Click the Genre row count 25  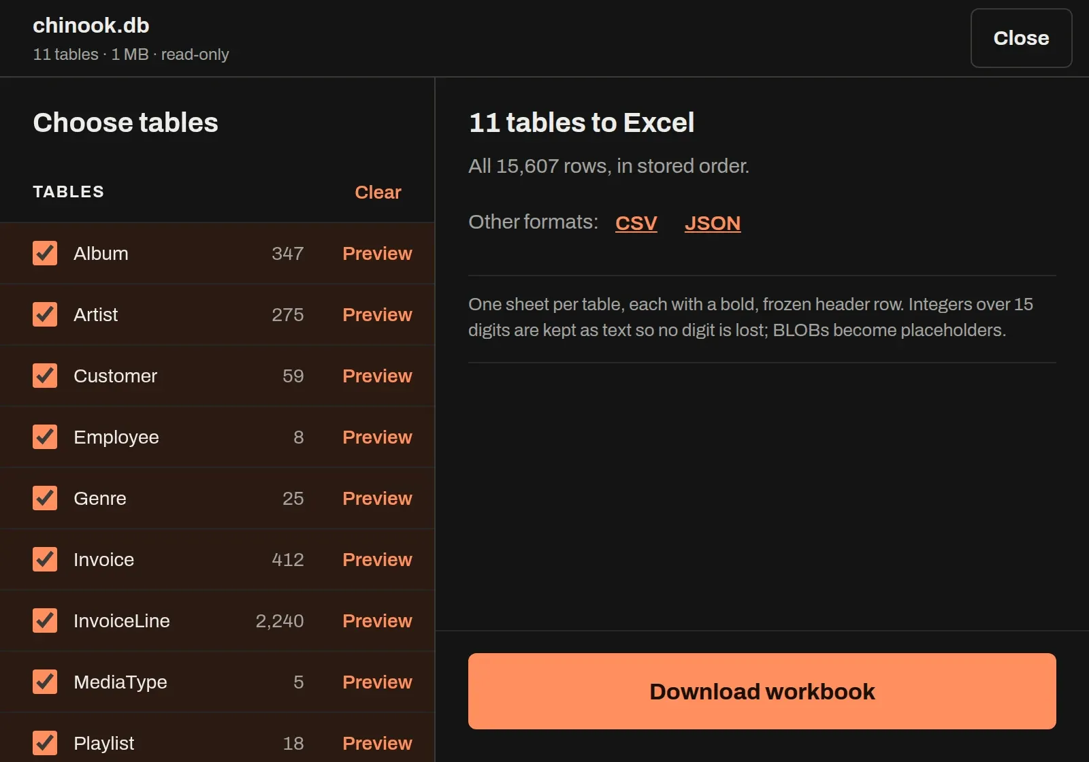click(293, 498)
